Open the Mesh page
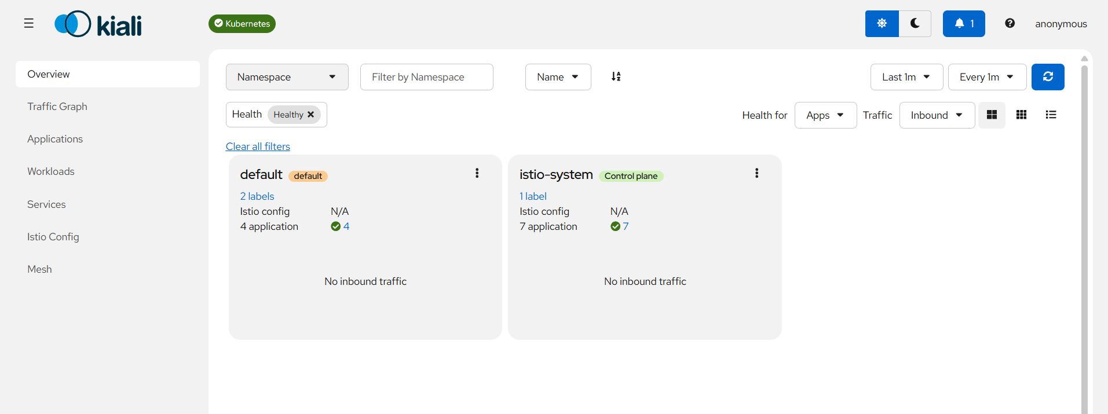 tap(39, 269)
